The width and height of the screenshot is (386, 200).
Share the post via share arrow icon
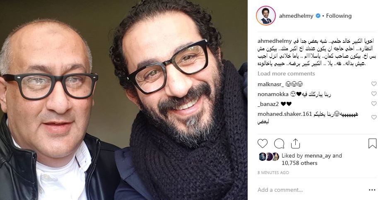point(295,144)
